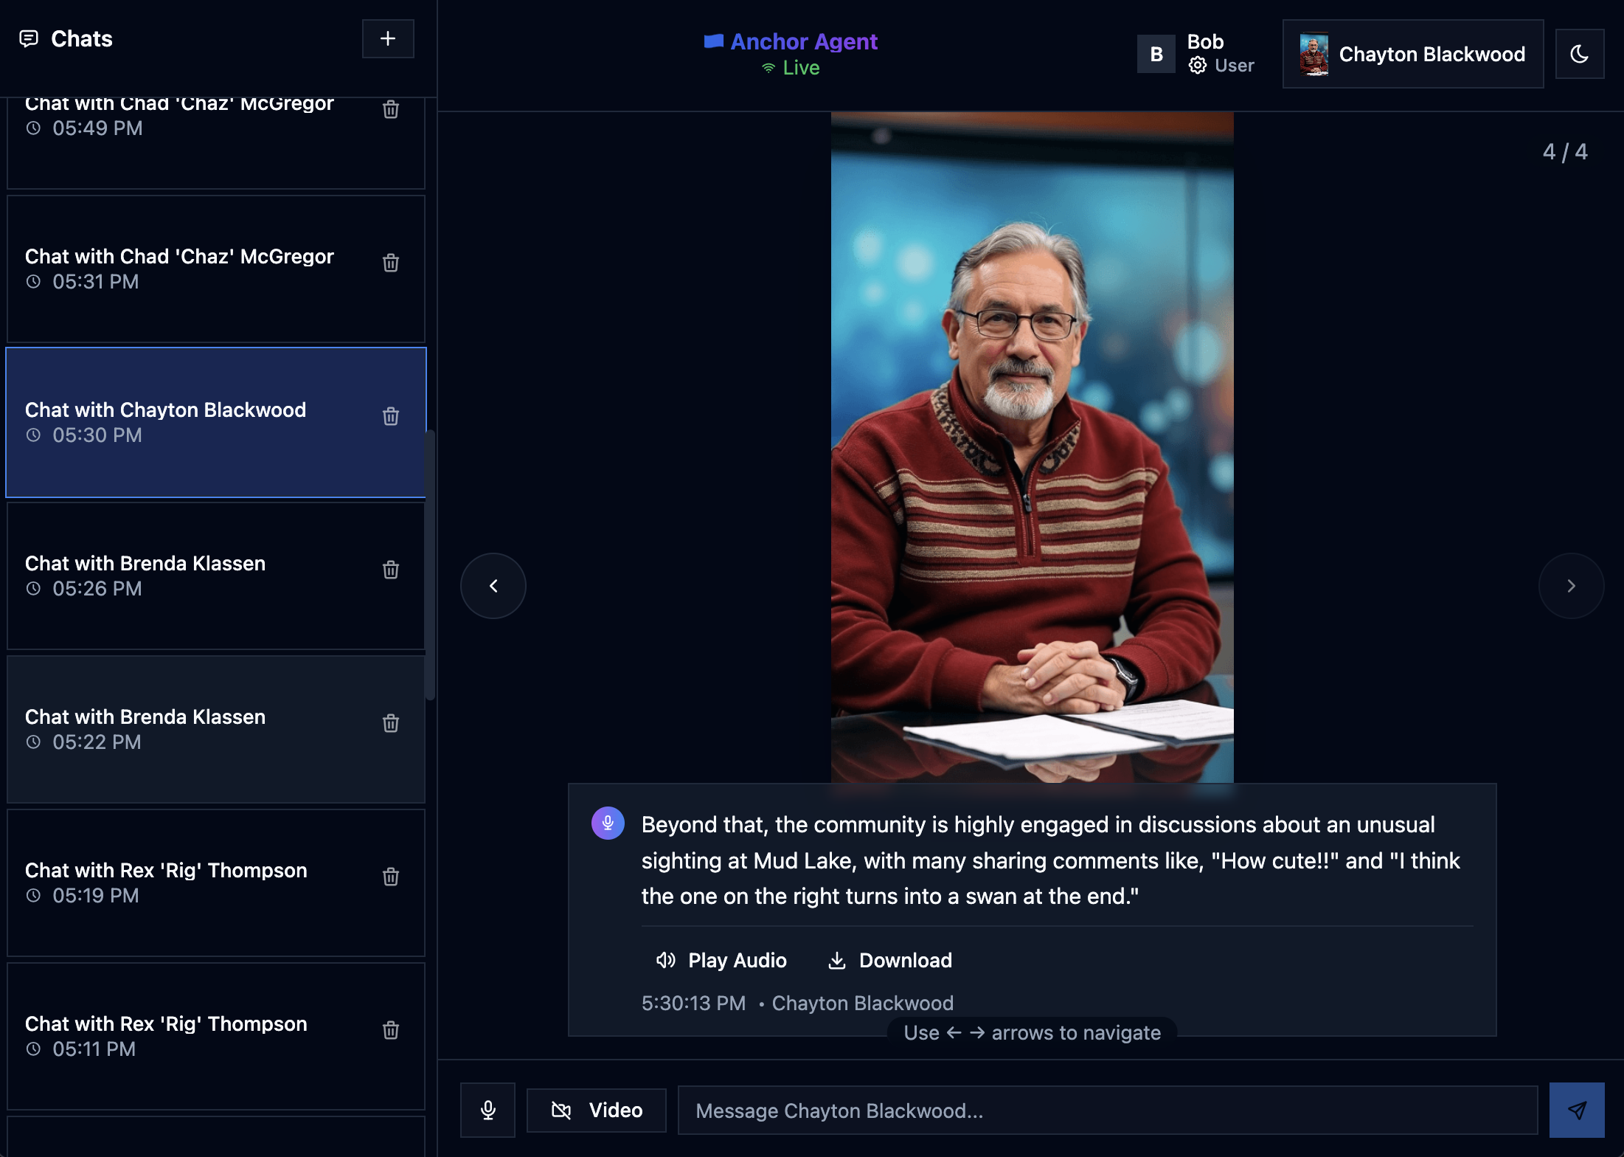Go to next slide with right chevron
The height and width of the screenshot is (1157, 1624).
coord(1571,586)
